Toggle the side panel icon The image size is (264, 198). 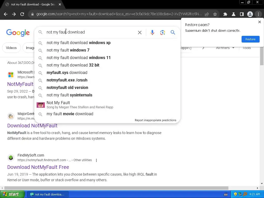242,14
